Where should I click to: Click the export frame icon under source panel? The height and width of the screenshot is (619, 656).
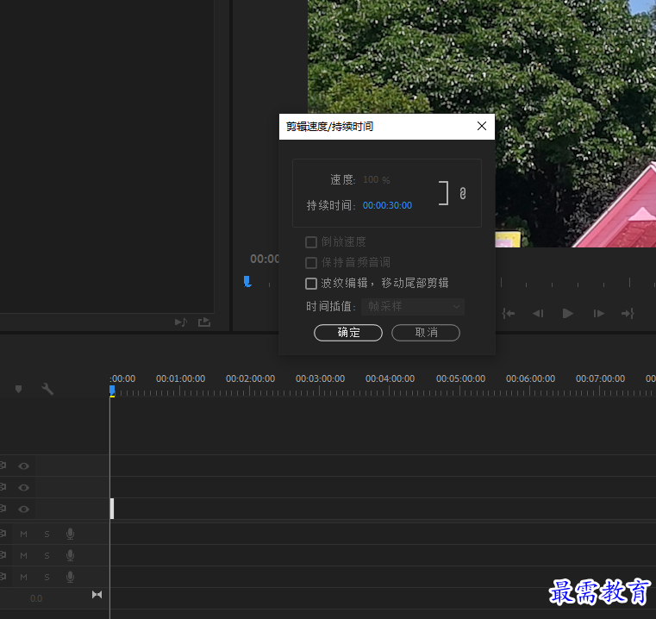(204, 322)
